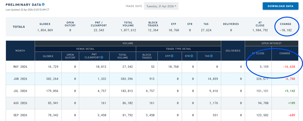Open the Trade Date dropdown
303x121 pixels.
(161, 6)
